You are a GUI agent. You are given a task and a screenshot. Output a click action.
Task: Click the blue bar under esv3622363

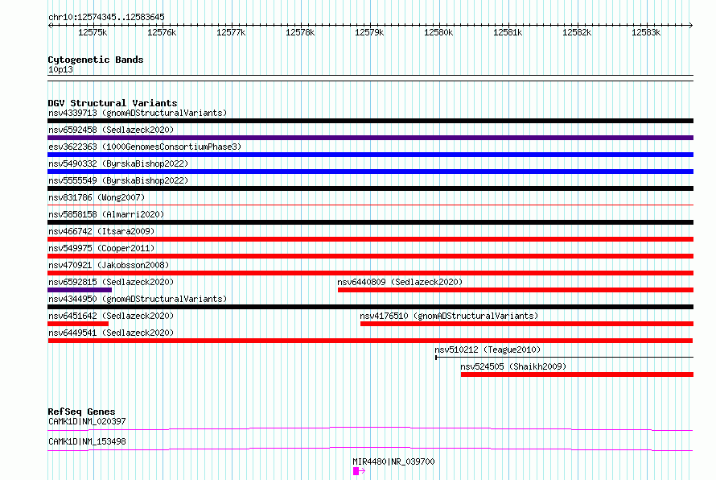pyautogui.click(x=370, y=155)
